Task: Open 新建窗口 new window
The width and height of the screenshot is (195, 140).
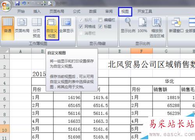Action: tap(176, 25)
